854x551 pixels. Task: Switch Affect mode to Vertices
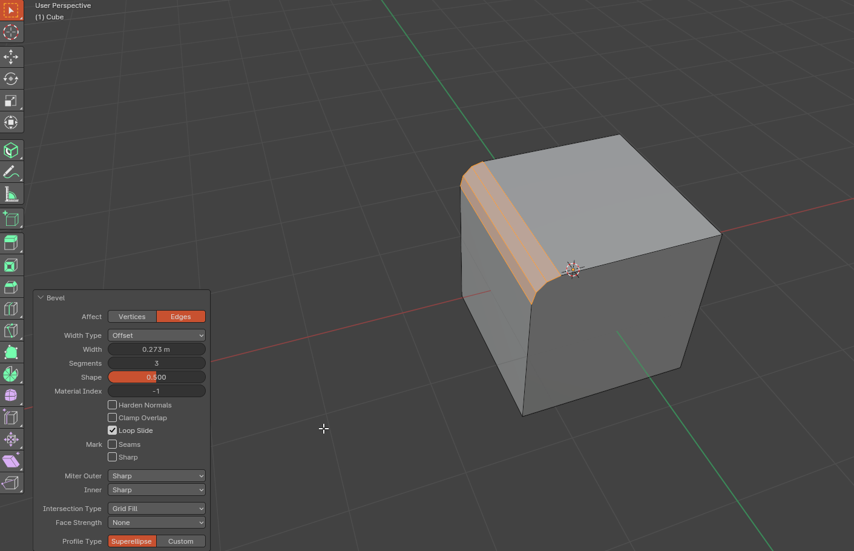(132, 317)
